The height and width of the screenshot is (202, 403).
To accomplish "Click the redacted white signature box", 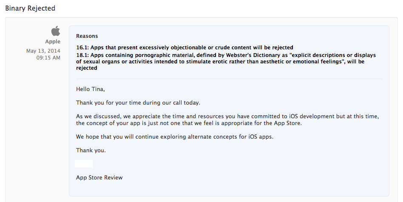I will click(x=84, y=164).
